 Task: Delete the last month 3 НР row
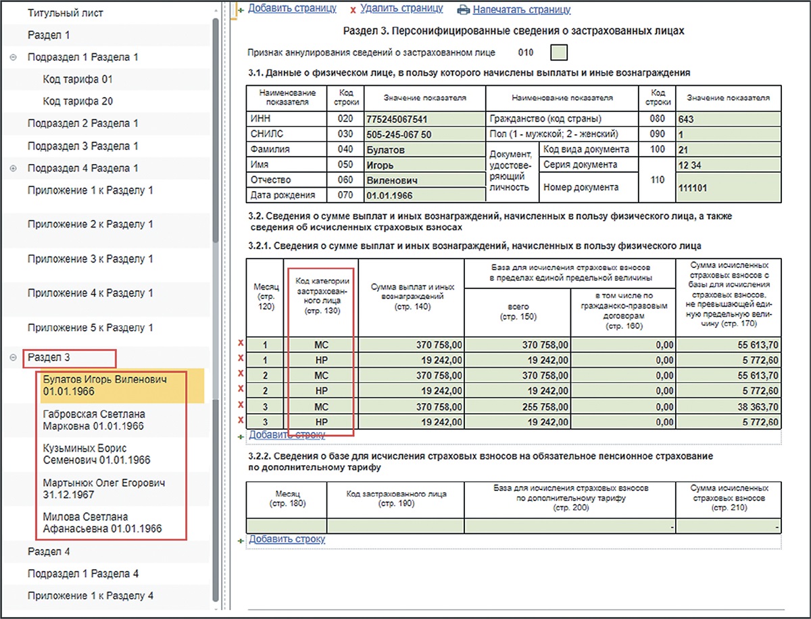click(241, 421)
